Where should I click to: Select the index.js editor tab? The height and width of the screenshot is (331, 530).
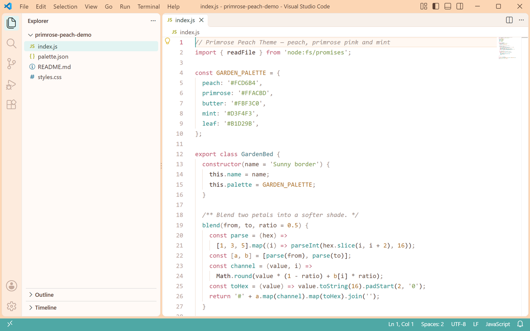[x=185, y=20]
